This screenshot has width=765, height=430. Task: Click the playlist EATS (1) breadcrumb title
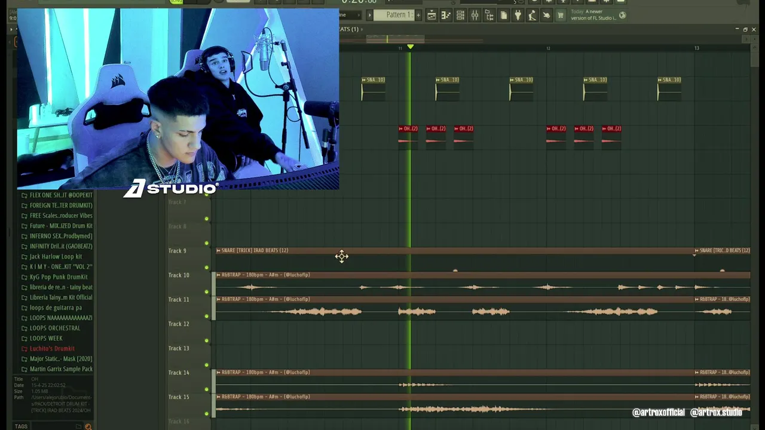point(348,29)
